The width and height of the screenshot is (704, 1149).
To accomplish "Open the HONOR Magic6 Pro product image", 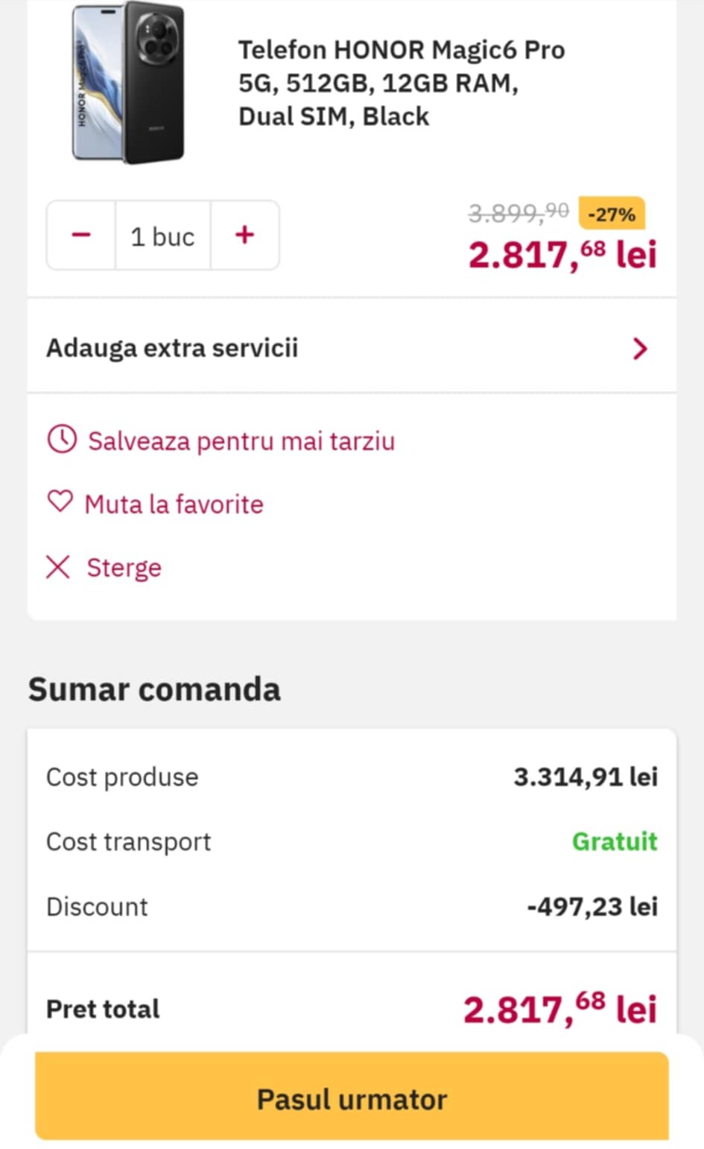I will 128,83.
